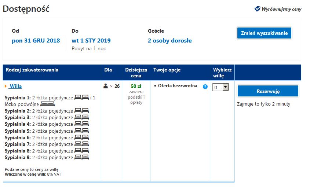Click the Oferta bezzwrotna option text

(x=178, y=86)
